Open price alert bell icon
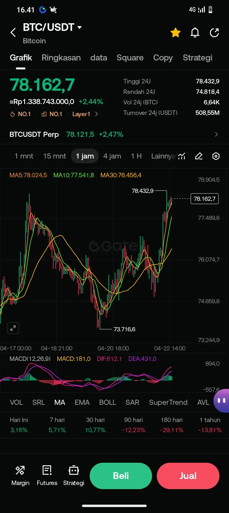 [195, 32]
